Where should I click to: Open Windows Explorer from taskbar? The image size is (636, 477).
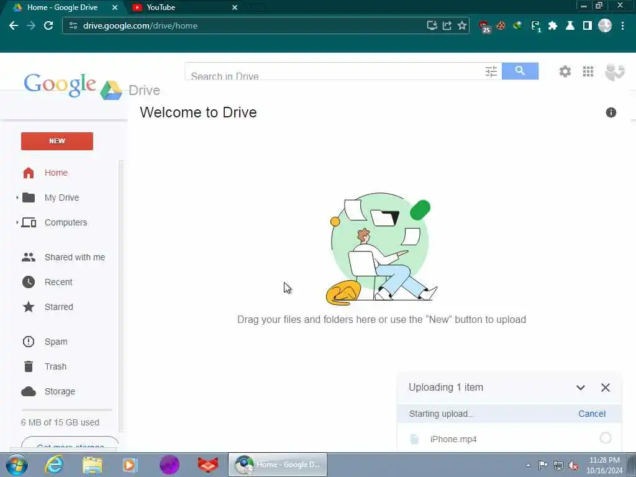pos(92,465)
